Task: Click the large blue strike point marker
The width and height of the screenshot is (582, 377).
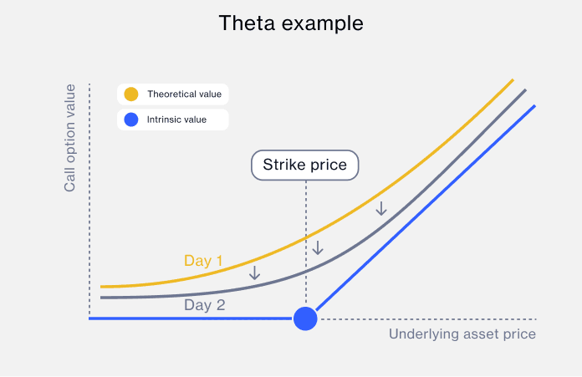Action: 305,318
